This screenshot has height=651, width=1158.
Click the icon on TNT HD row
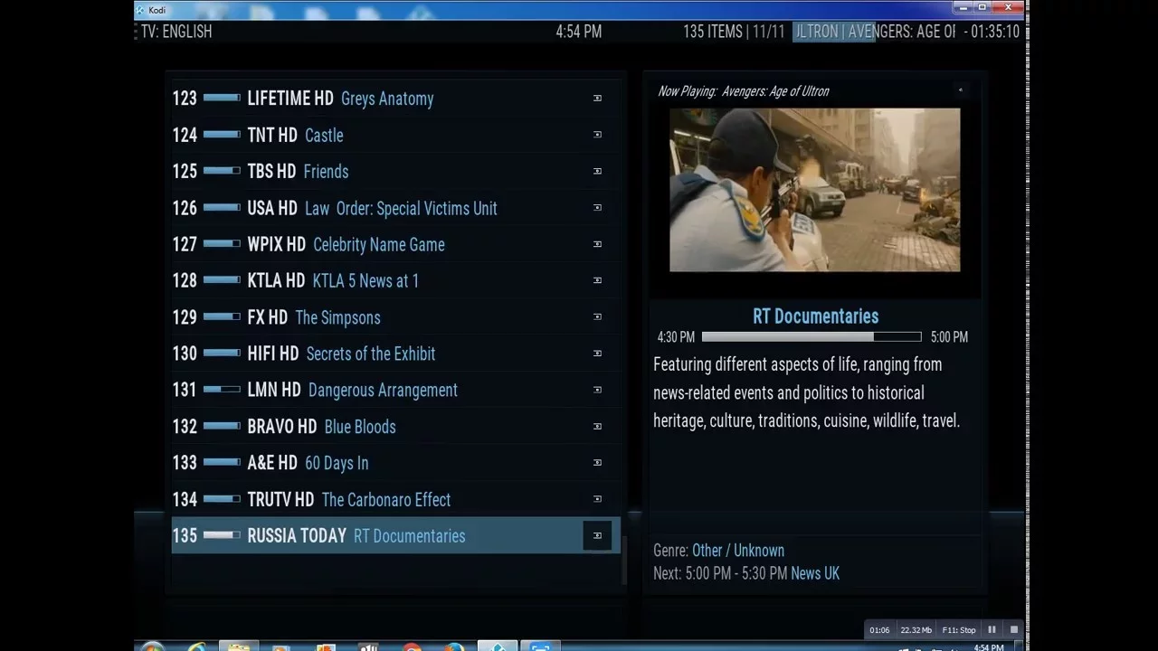pyautogui.click(x=597, y=135)
